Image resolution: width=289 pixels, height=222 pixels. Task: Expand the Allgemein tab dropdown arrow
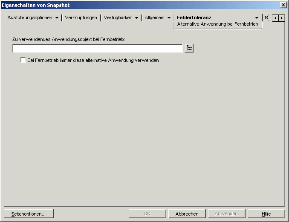(x=169, y=18)
